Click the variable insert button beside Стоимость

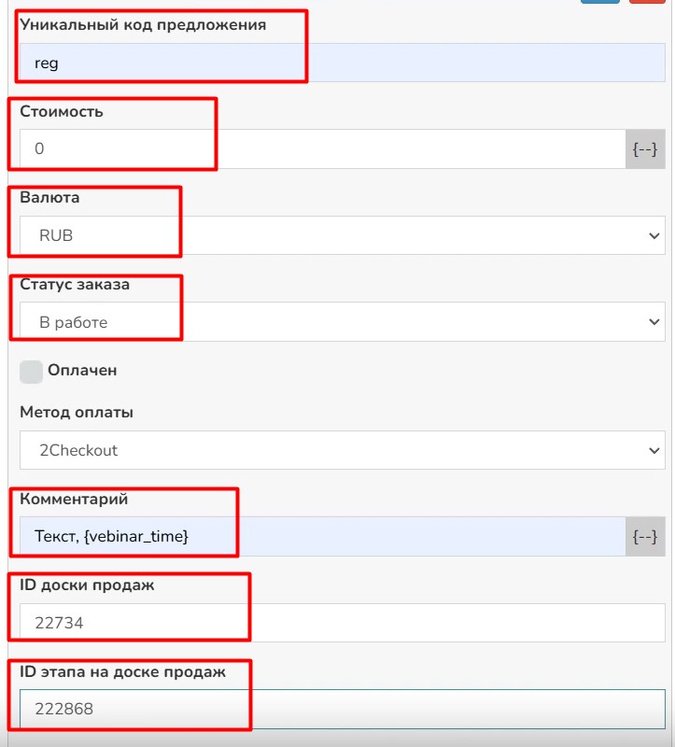(x=645, y=148)
